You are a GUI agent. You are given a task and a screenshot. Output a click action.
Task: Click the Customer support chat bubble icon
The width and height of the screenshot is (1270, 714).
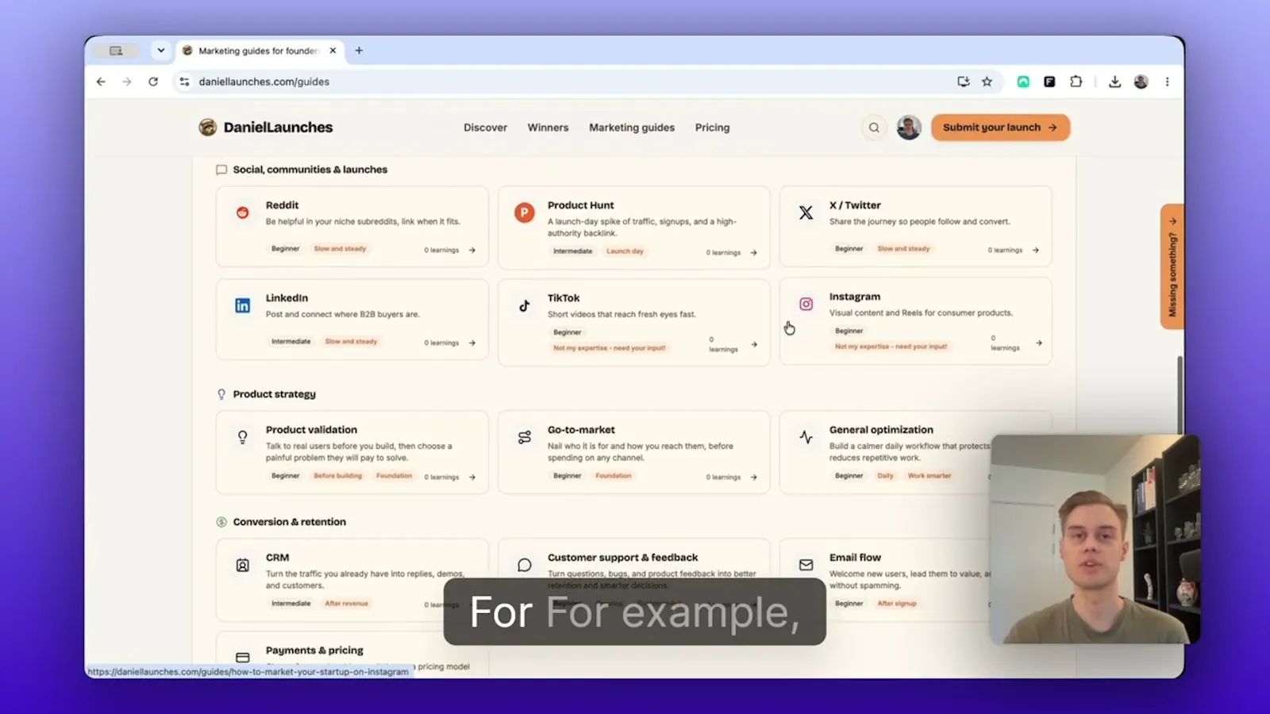point(524,565)
